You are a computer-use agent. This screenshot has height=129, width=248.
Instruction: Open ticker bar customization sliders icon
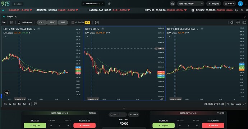click(242, 10)
